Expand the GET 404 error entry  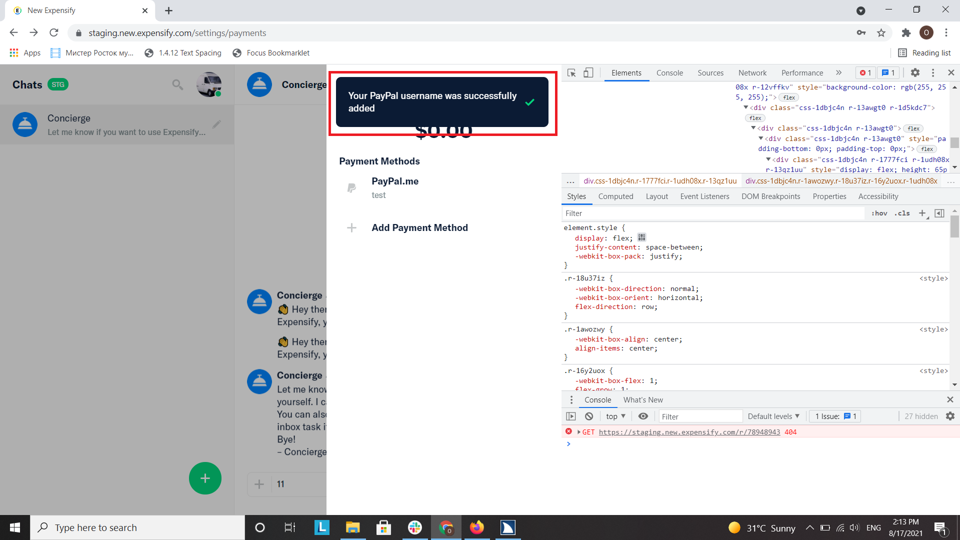click(x=578, y=432)
